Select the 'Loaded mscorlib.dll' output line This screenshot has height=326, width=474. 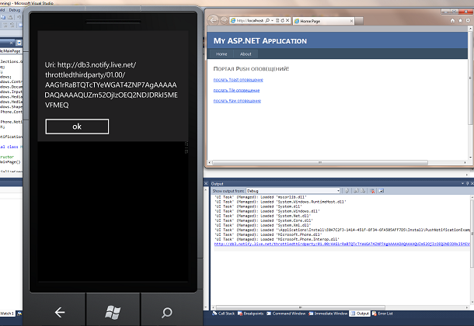click(260, 197)
